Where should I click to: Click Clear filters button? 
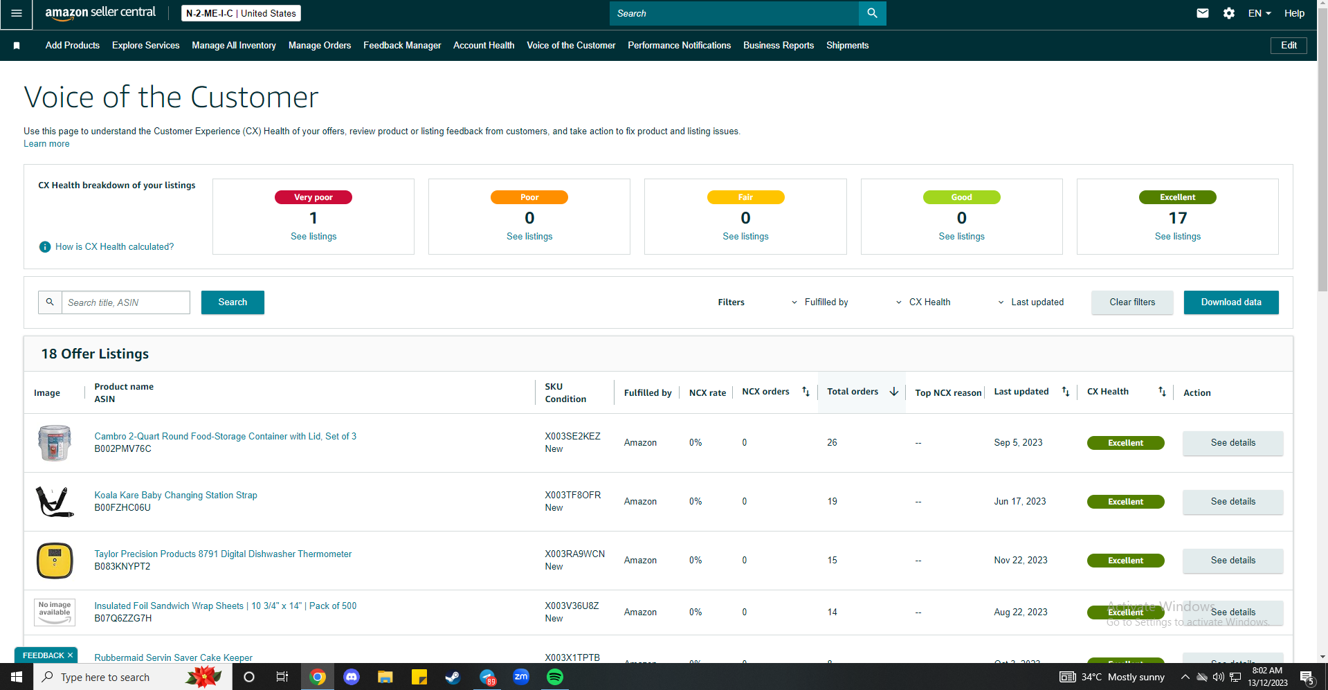point(1132,302)
